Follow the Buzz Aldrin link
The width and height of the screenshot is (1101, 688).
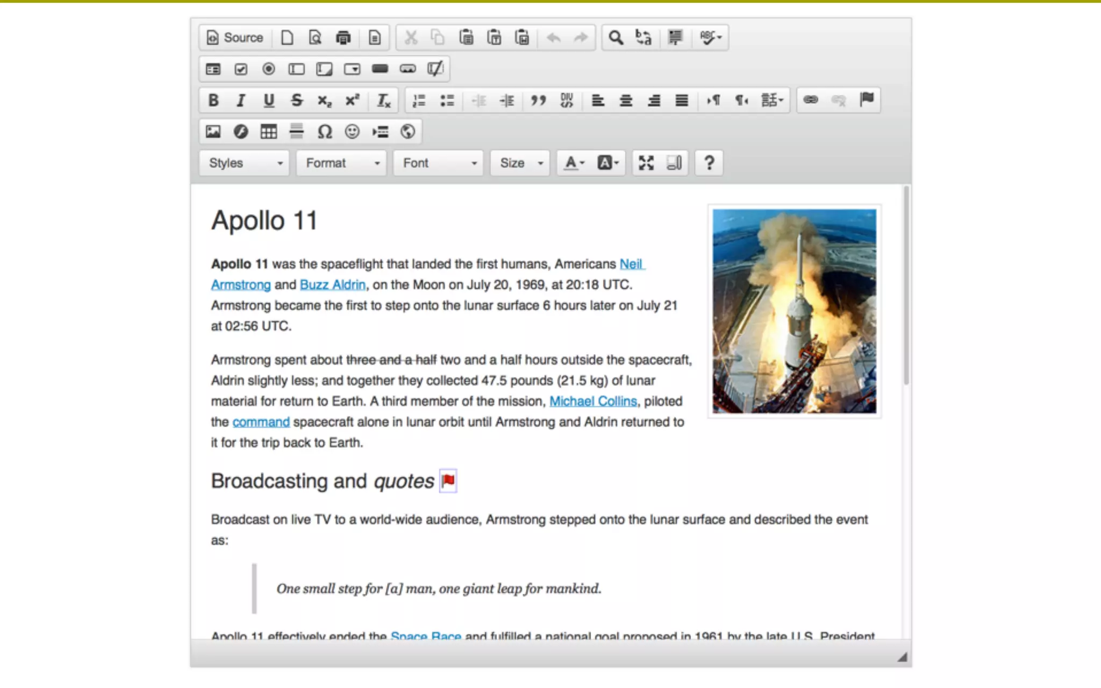pos(332,284)
